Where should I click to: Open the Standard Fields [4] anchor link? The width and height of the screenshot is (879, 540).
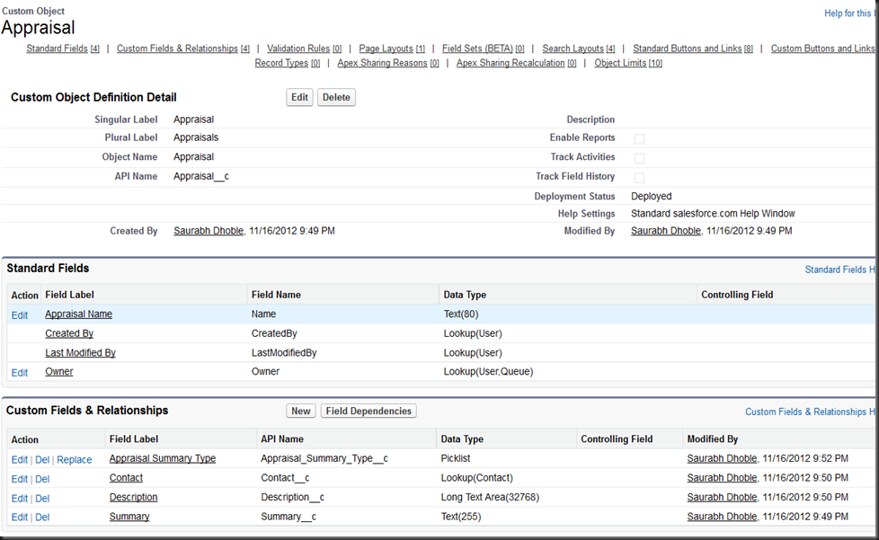point(63,49)
